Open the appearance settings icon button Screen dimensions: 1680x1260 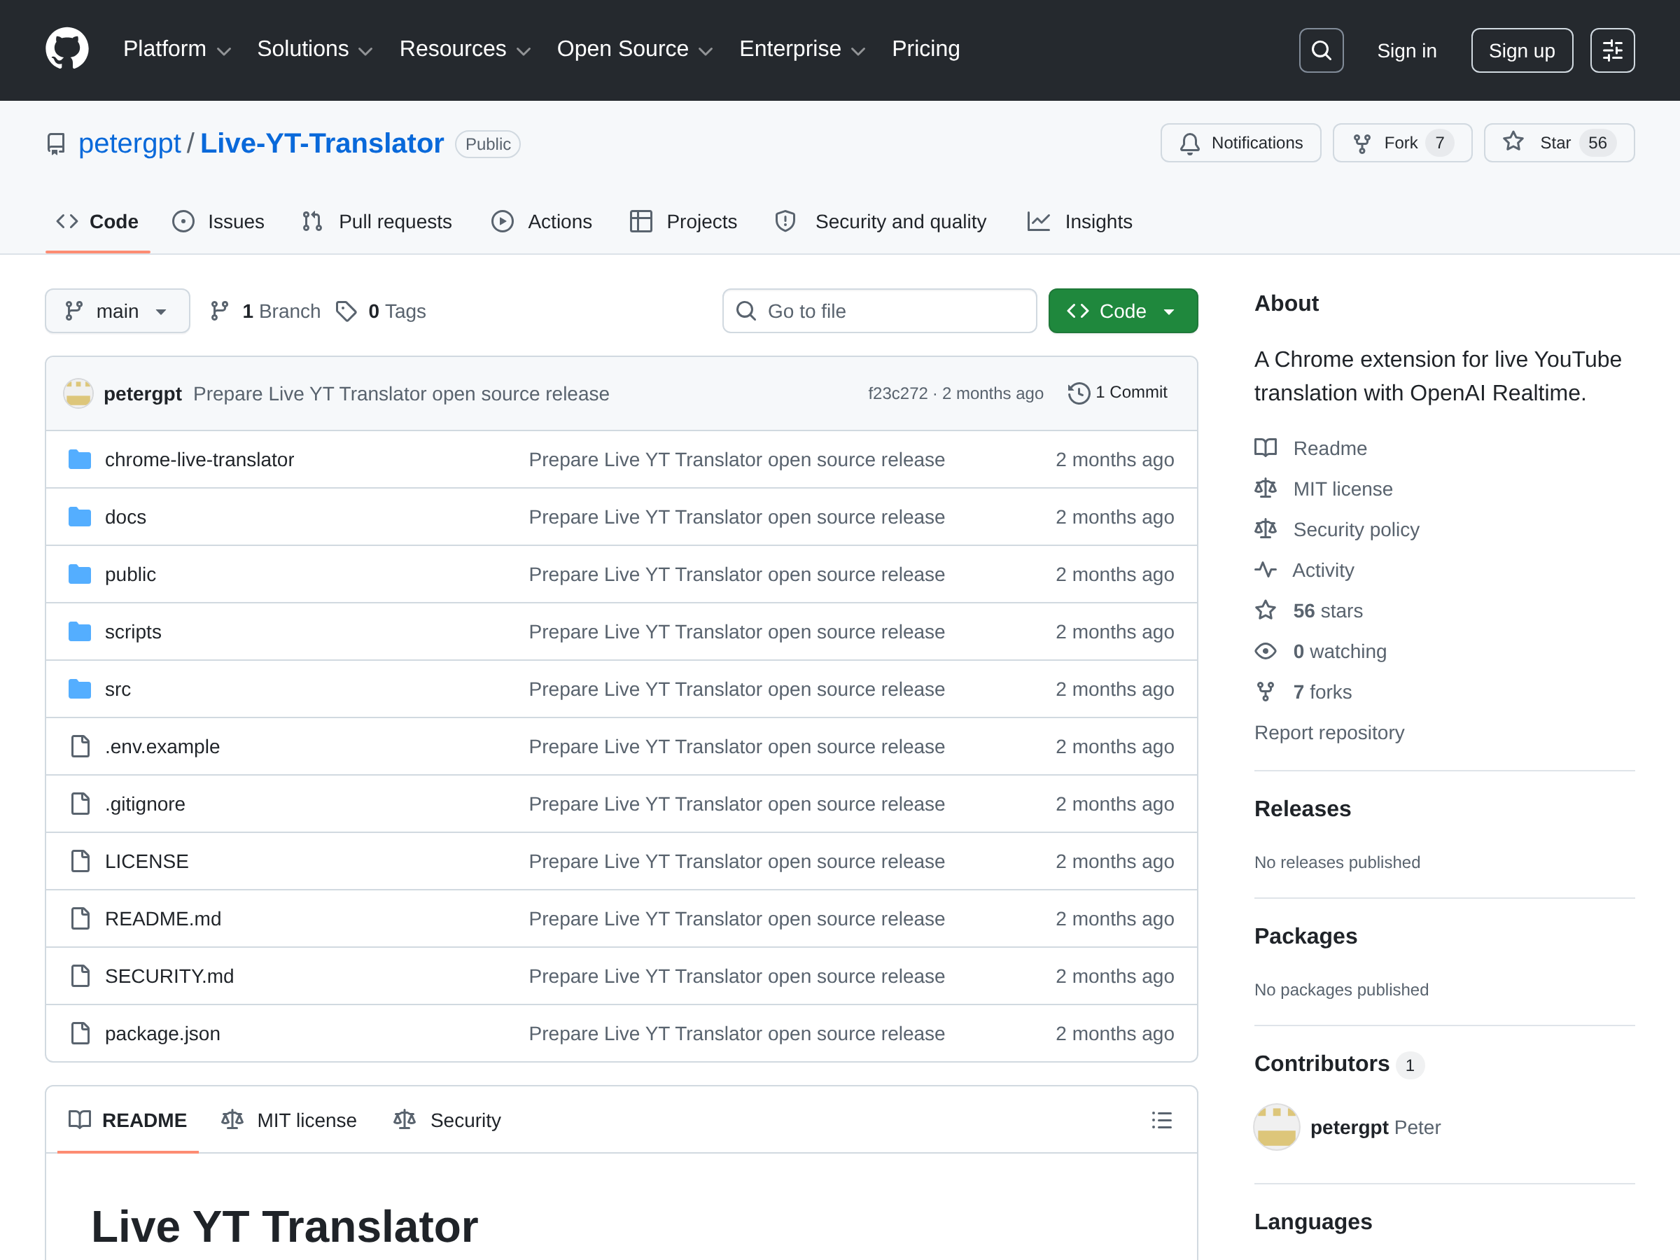tap(1611, 50)
